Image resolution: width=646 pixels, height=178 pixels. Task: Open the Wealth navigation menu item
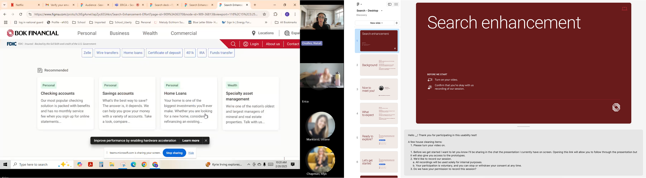(x=150, y=33)
